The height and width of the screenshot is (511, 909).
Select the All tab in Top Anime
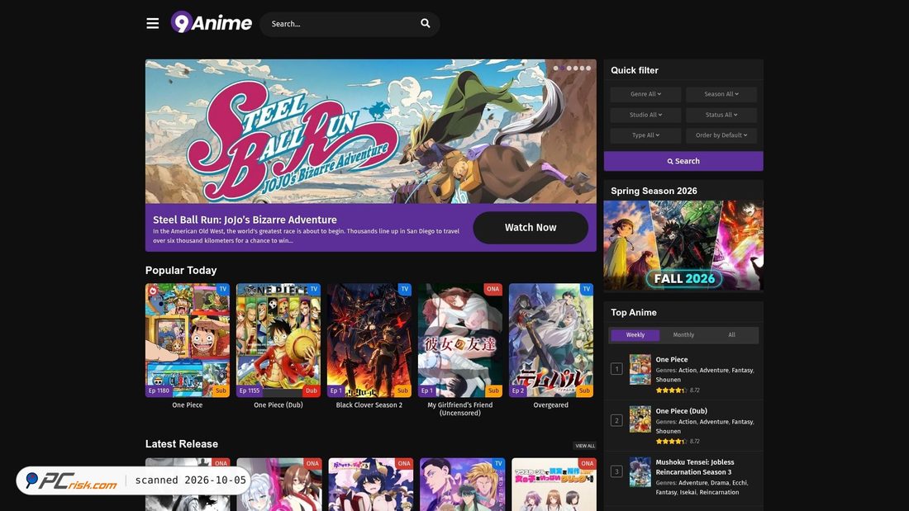coord(731,335)
